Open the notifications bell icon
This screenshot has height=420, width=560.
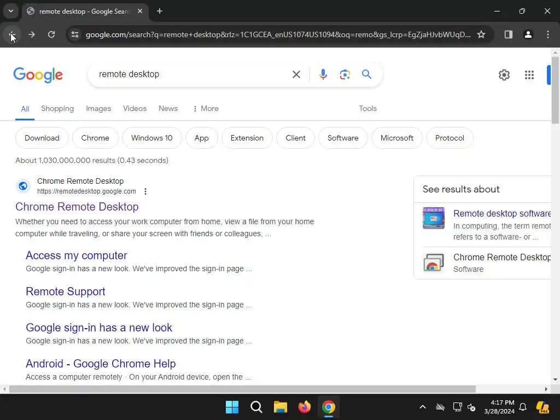point(523,407)
